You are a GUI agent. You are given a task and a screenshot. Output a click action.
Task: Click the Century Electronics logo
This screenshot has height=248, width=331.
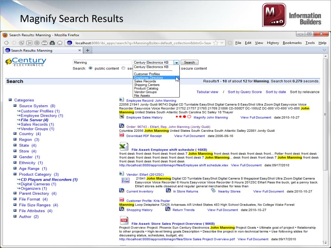pos(26,62)
